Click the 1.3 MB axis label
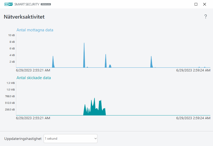This screenshot has width=213, height=146. pos(11,83)
